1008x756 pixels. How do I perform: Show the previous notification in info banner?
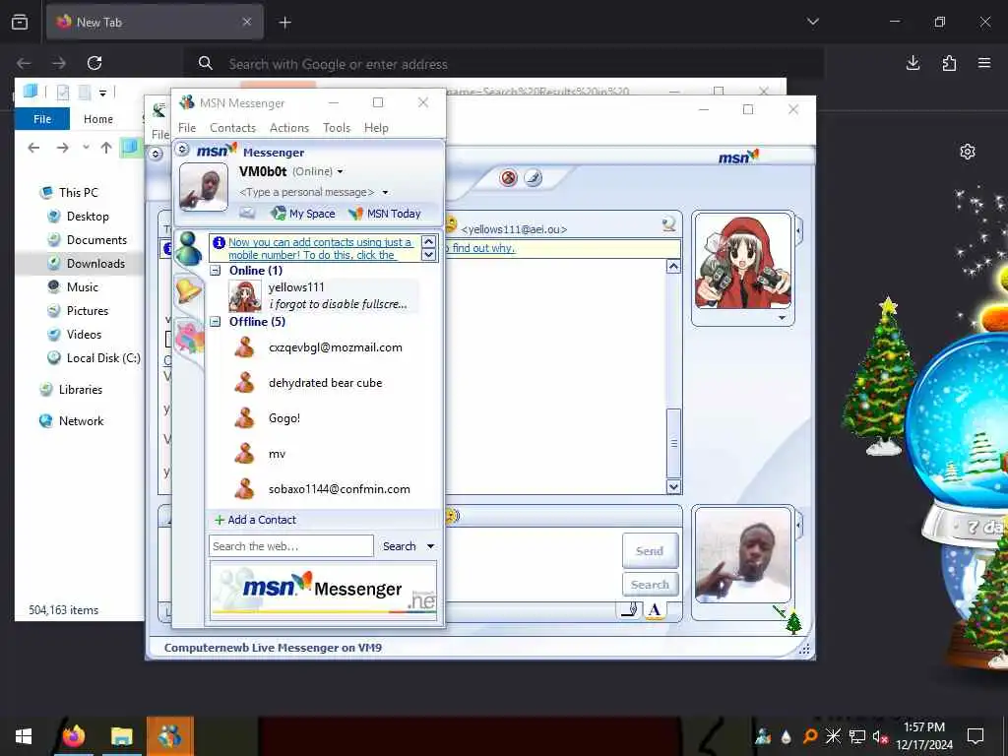point(429,242)
